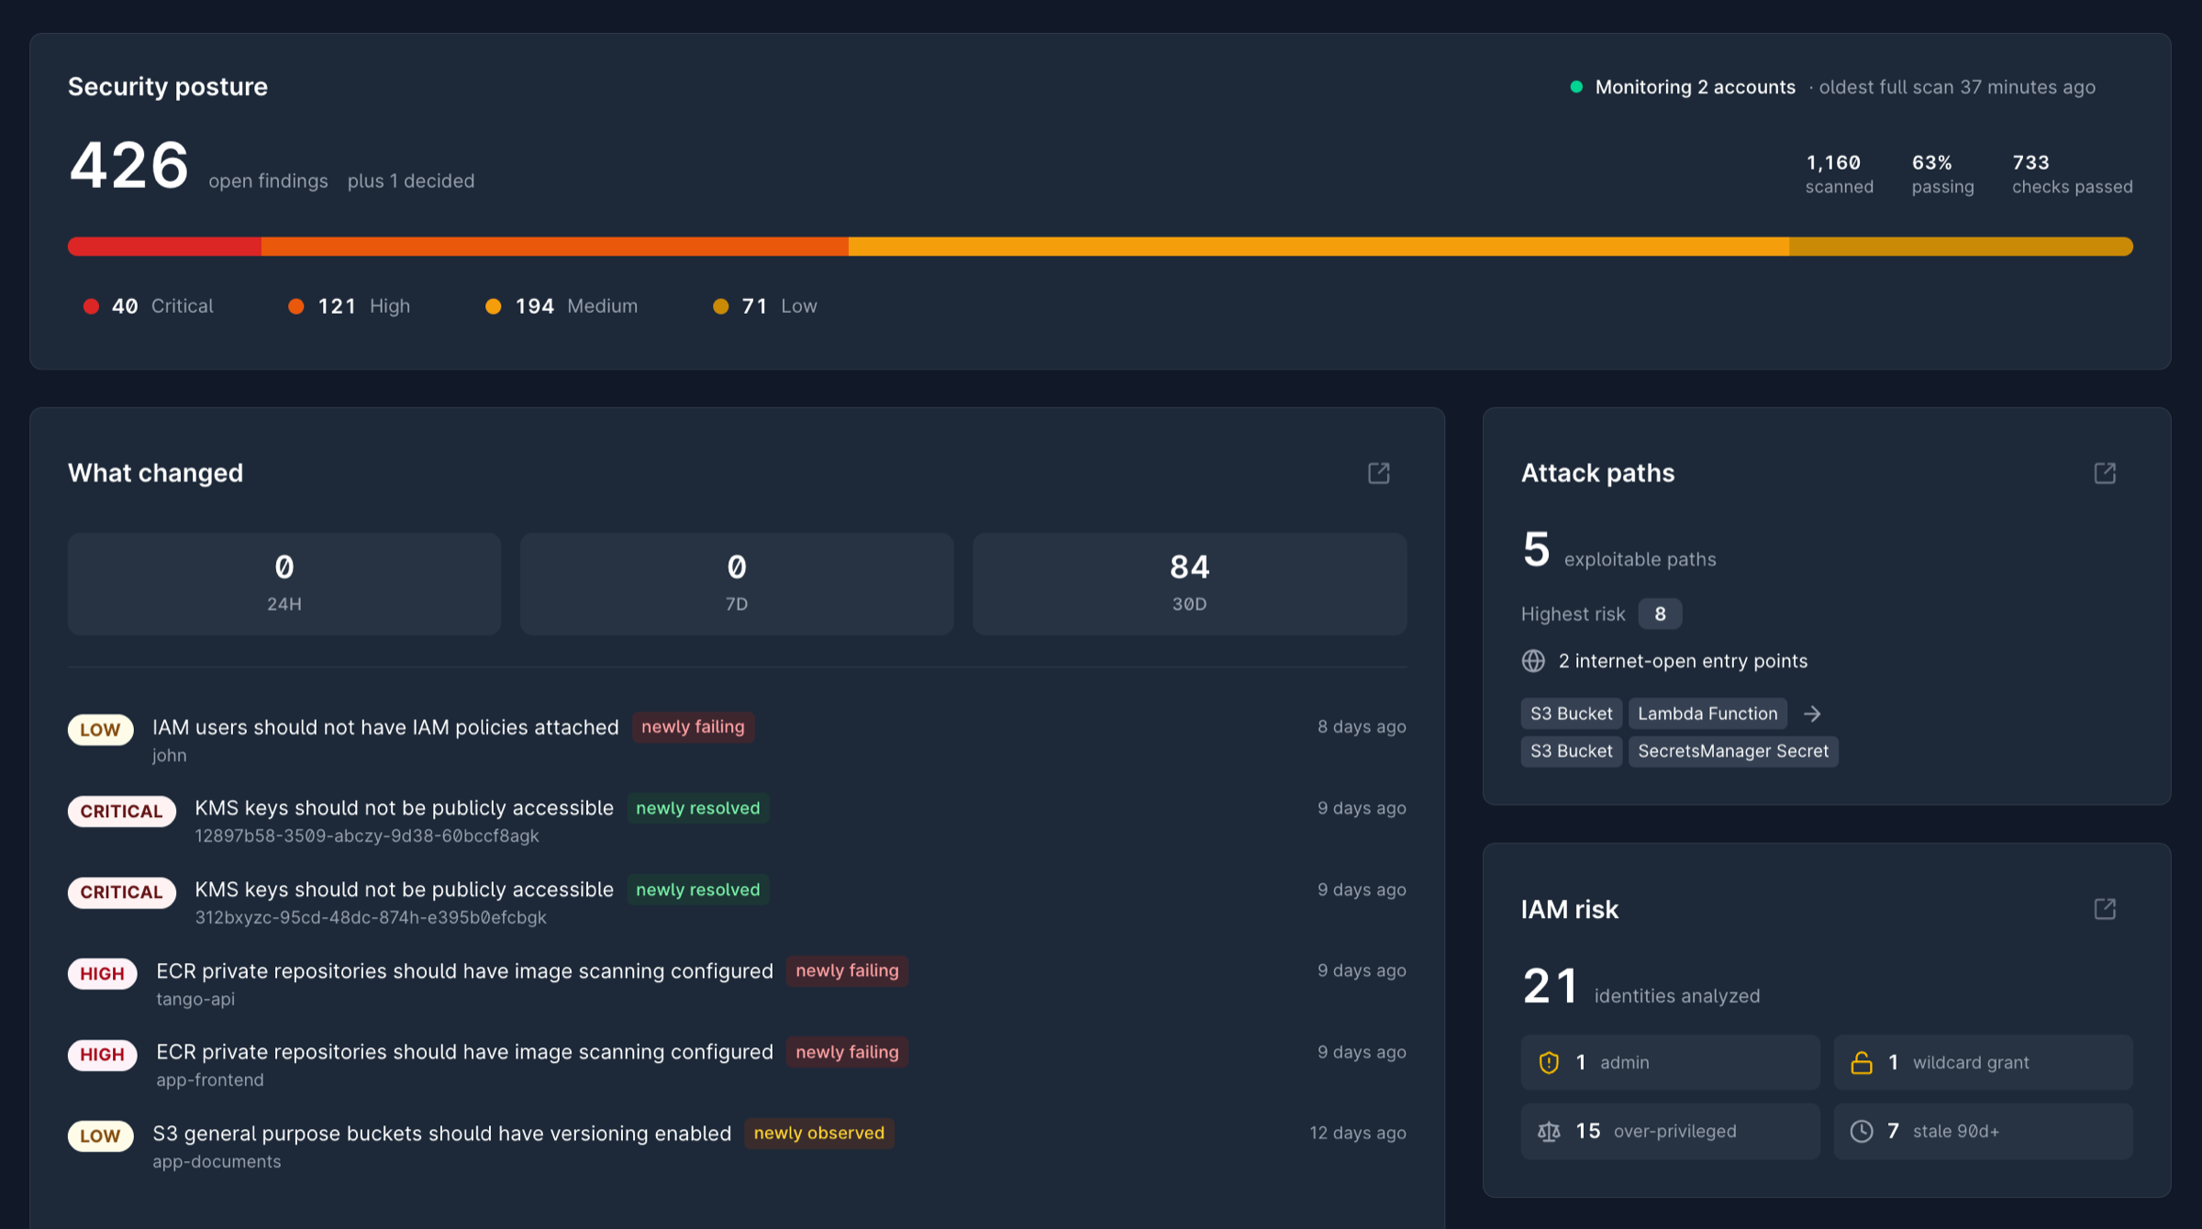Image resolution: width=2202 pixels, height=1229 pixels.
Task: Click the orange High legend dot
Action: (x=296, y=306)
